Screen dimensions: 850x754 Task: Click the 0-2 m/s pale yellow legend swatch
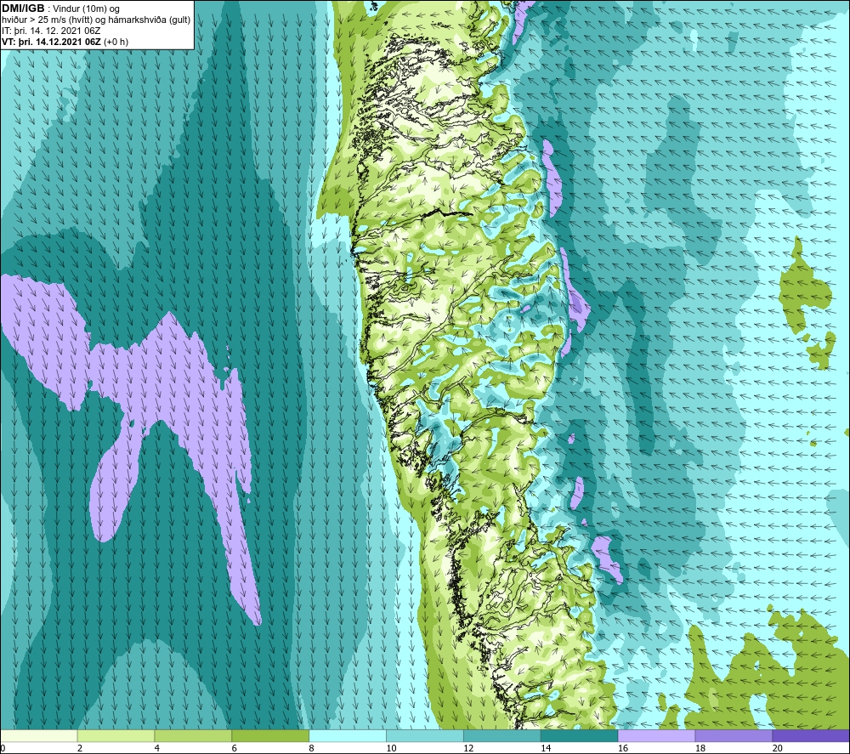39,735
